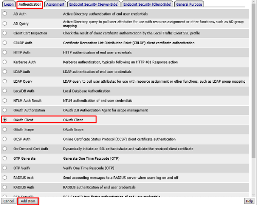This screenshot has width=257, height=205.
Task: Click the 'Kerberos Auth' row label
Action: tap(25, 62)
